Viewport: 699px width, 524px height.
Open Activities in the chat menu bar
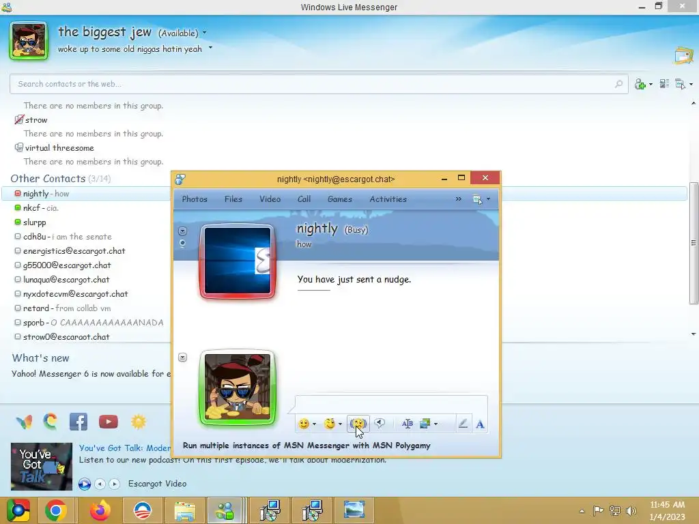[x=388, y=199]
